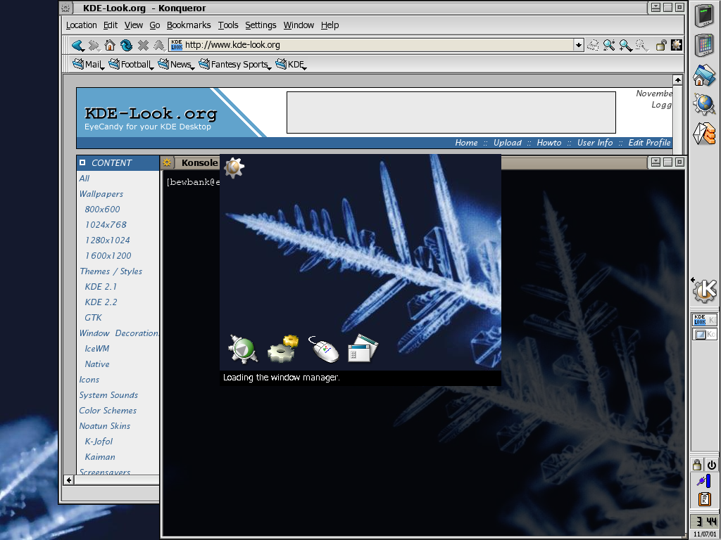Launch terminal from the panel

pyautogui.click(x=703, y=15)
